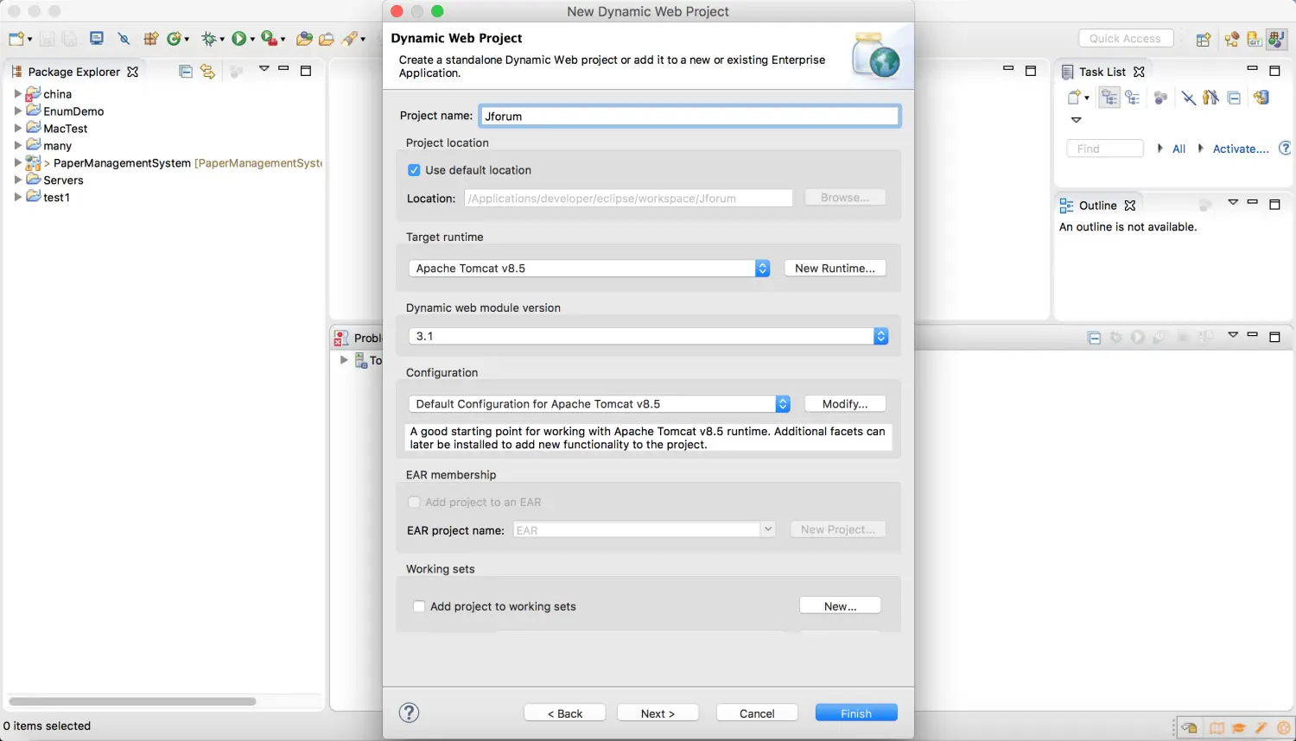The image size is (1296, 741).
Task: Click the Debug bug icon
Action: pos(208,39)
